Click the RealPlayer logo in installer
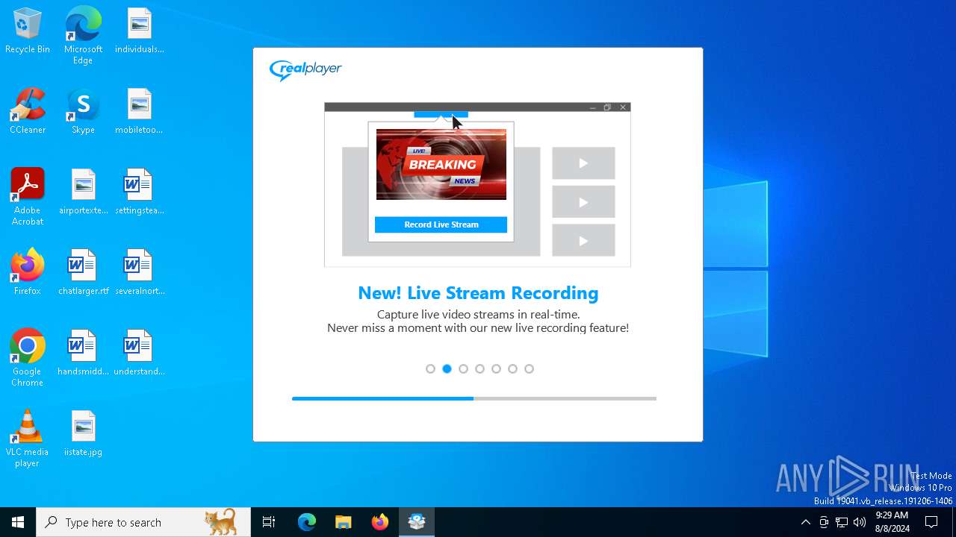Viewport: 956px width, 537px height. 305,70
